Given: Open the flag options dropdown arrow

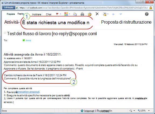Looking at the screenshot, I should pyautogui.click(x=61, y=14).
